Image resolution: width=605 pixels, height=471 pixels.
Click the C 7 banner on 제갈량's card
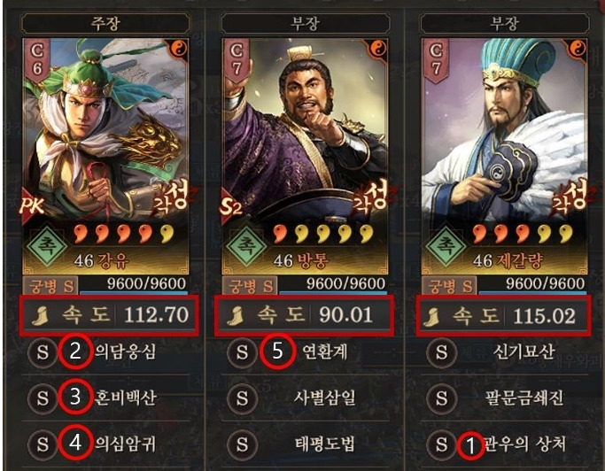tap(435, 60)
